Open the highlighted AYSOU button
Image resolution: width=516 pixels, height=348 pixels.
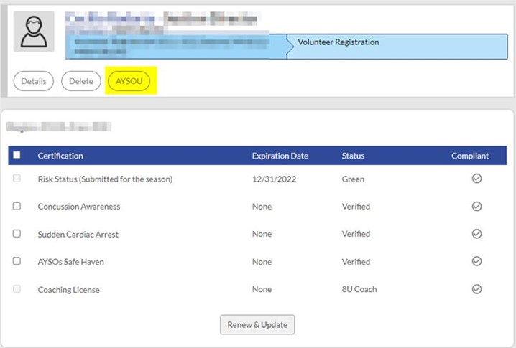click(x=129, y=81)
